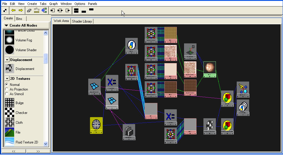This screenshot has width=283, height=155.
Task: Create a Cloth 2D texture
Action: [19, 123]
